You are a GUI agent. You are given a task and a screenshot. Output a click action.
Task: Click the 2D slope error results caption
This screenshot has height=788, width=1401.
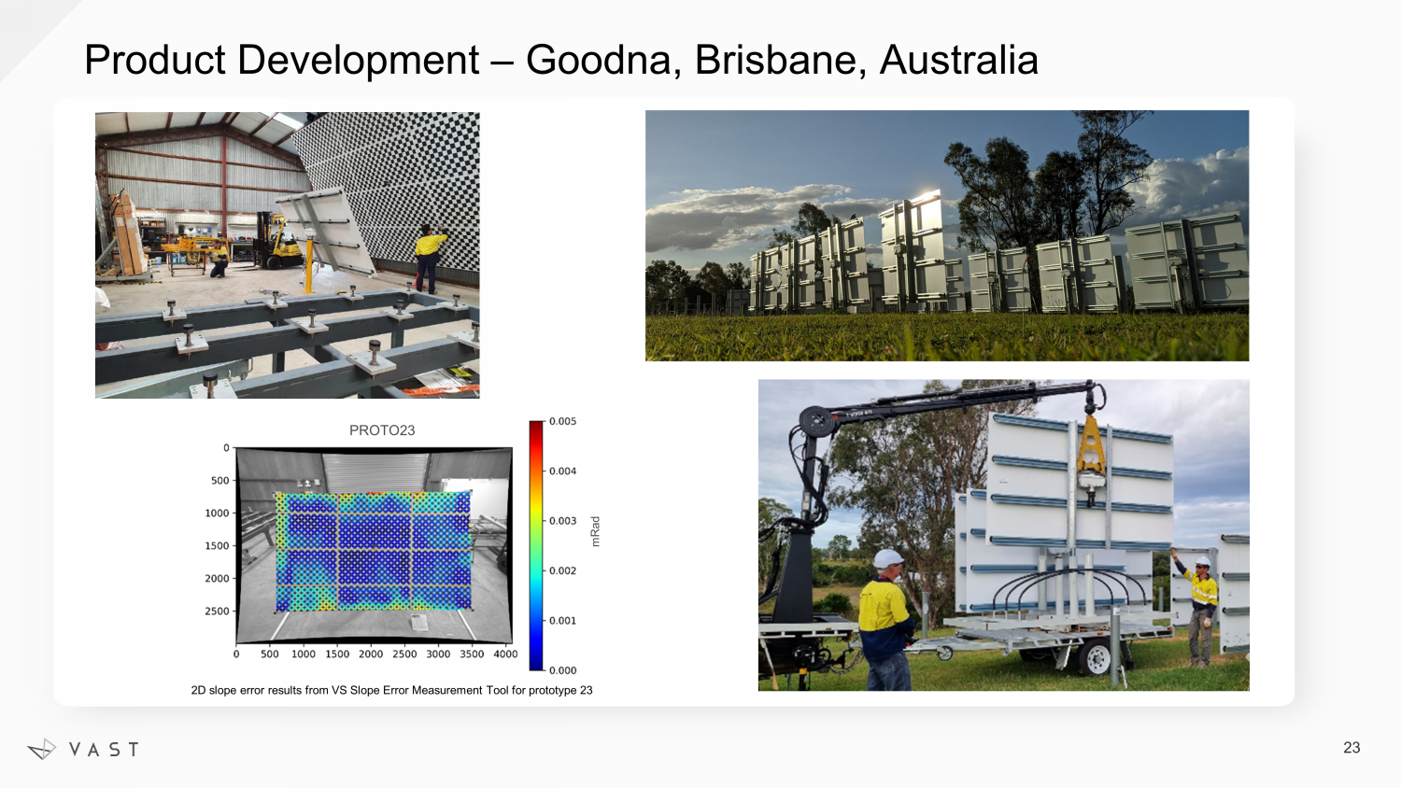[x=392, y=691]
